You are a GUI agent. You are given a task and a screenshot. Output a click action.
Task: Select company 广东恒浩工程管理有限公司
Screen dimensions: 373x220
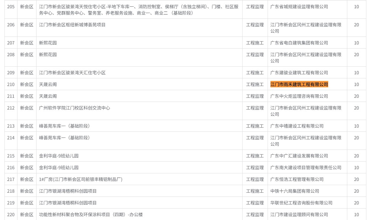pyautogui.click(x=297, y=179)
